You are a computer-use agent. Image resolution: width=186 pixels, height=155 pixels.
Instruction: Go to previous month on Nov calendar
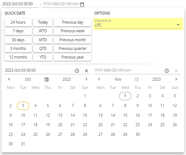(99, 79)
